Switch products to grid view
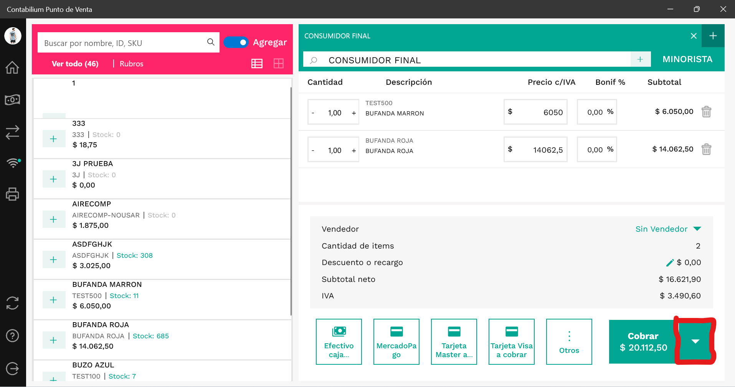The height and width of the screenshot is (387, 735). [279, 64]
